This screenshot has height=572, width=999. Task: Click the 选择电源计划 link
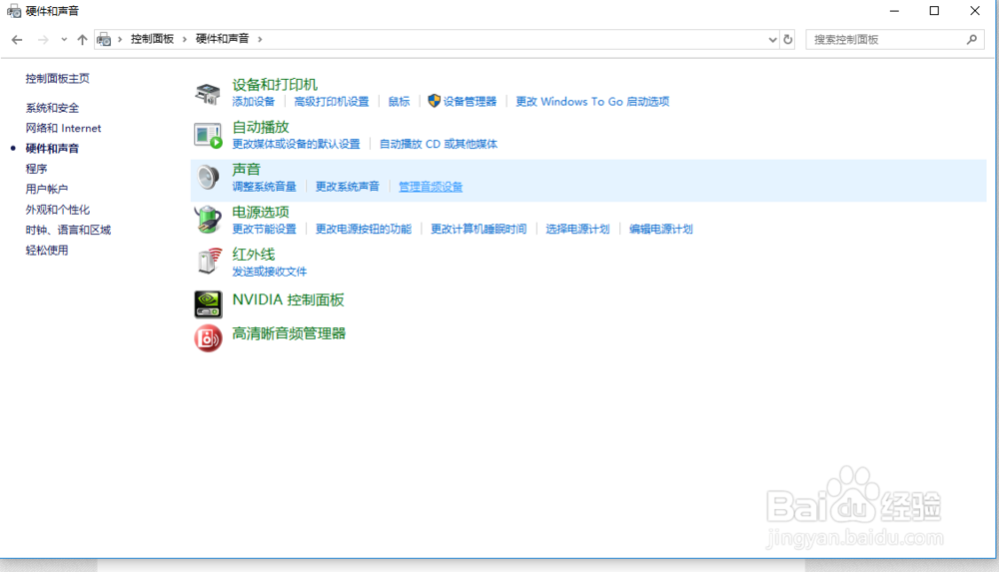577,229
